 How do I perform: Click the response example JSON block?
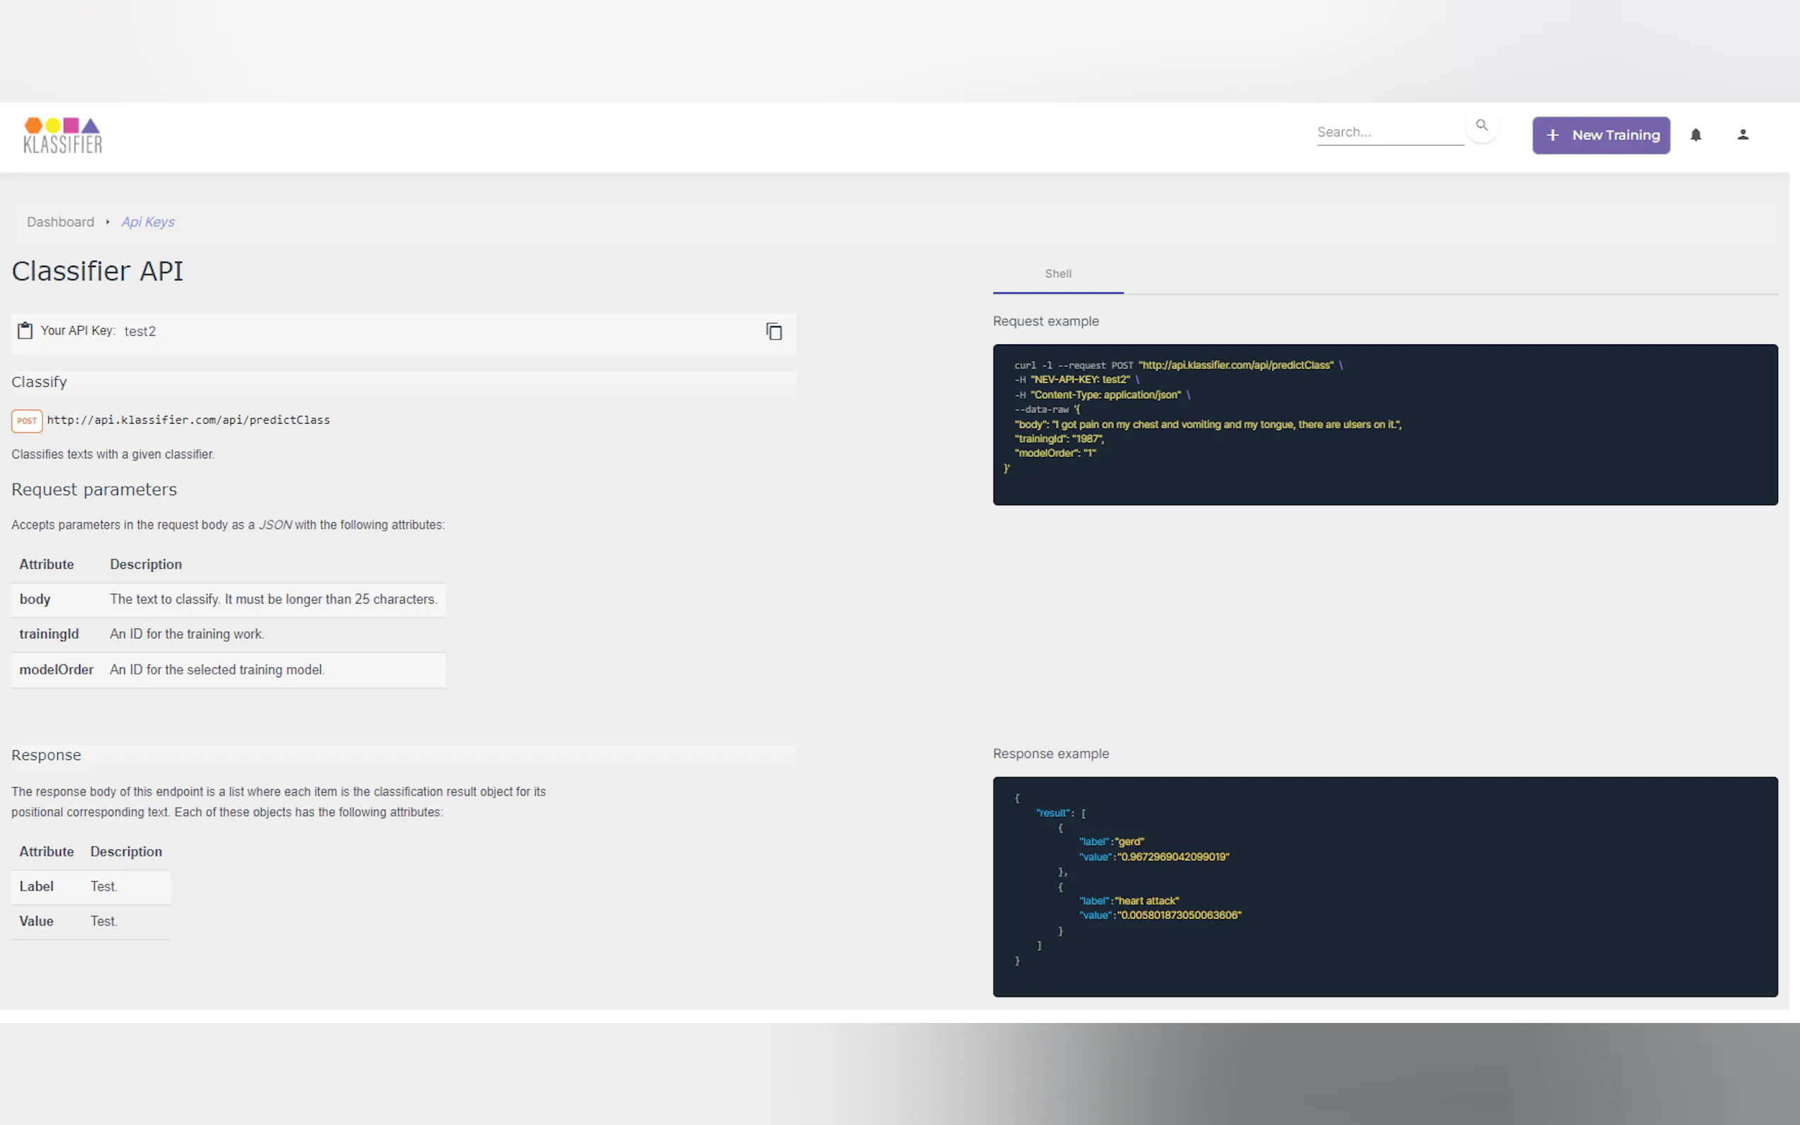point(1385,886)
